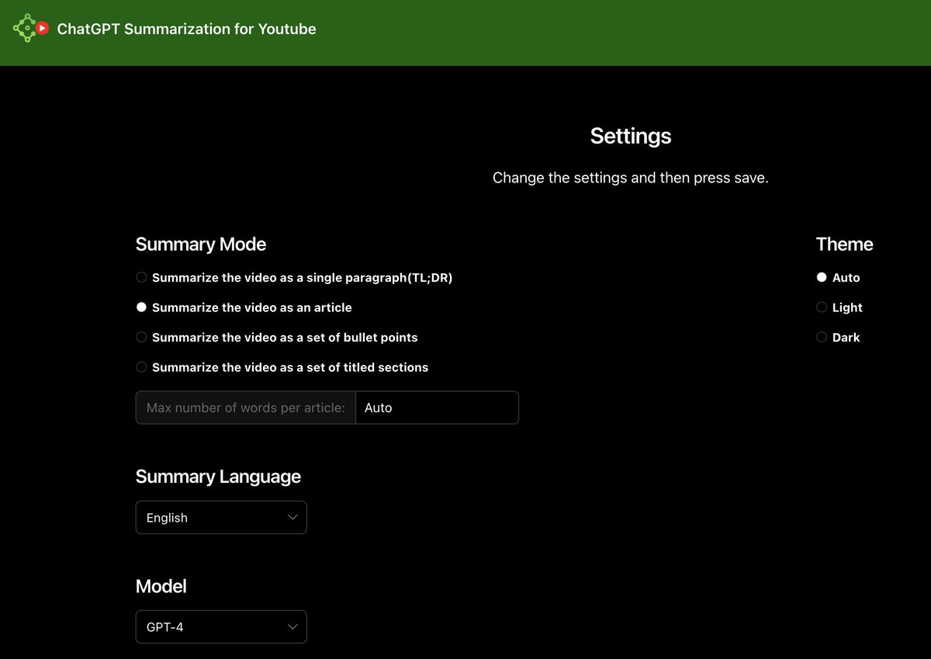931x659 pixels.
Task: Click the Summary Language heading
Action: pyautogui.click(x=218, y=477)
